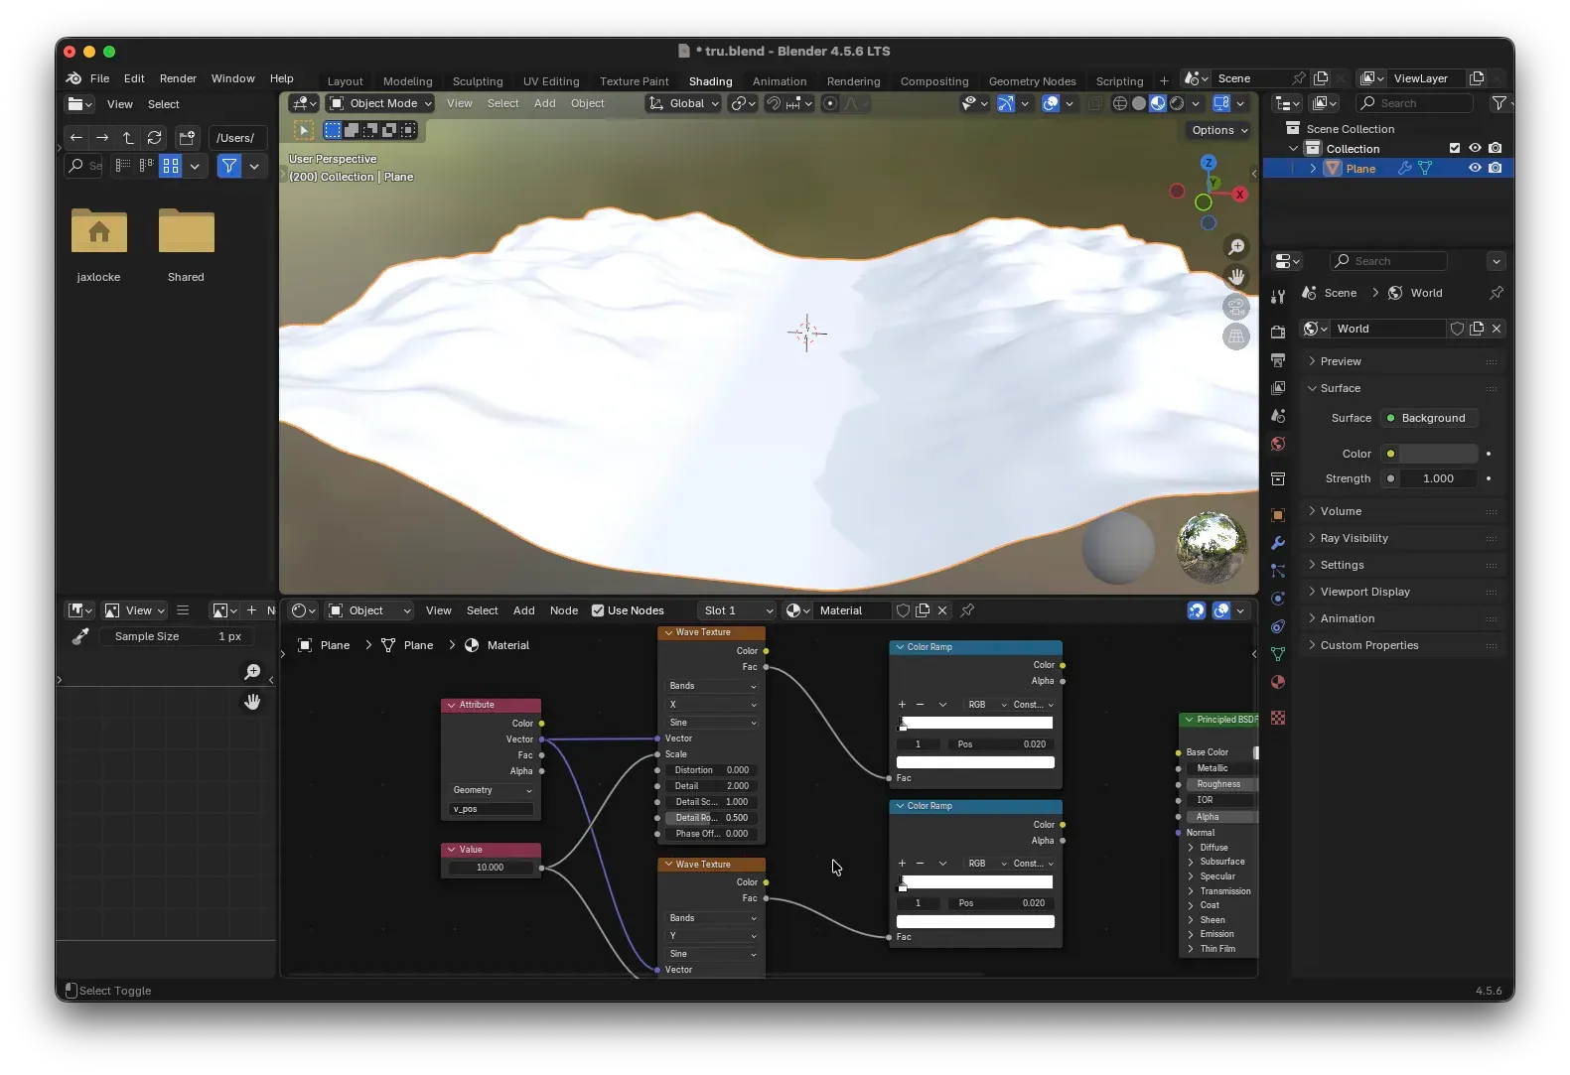
Task: Open the Object Mode dropdown
Action: tap(381, 103)
